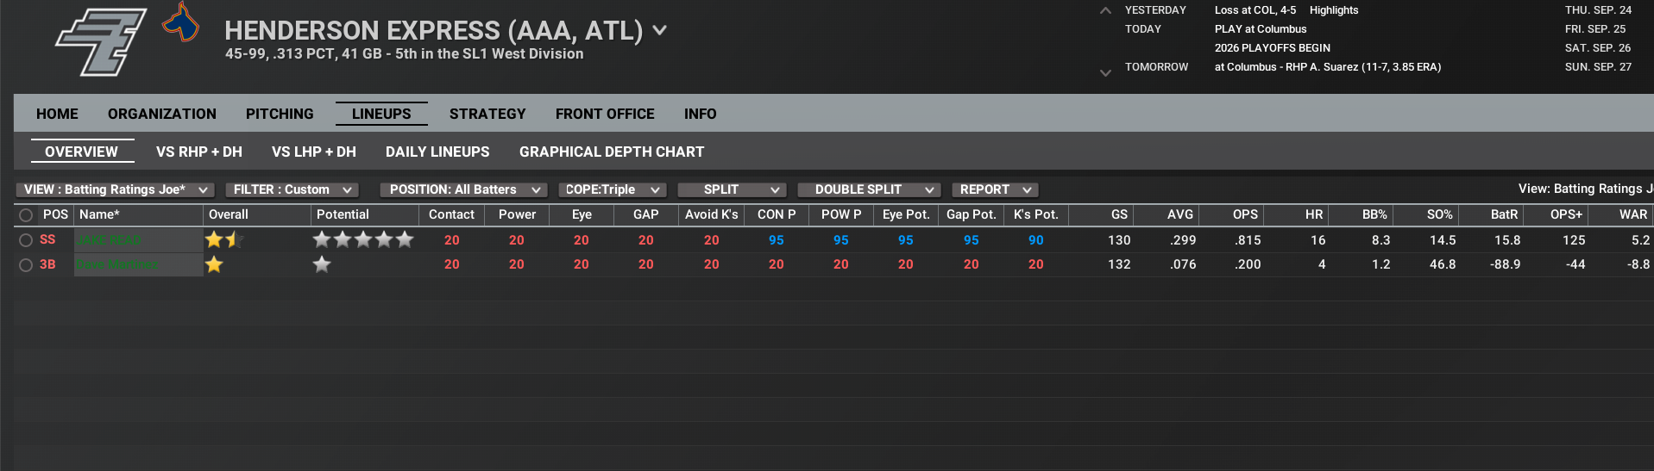Click Jake Read's five-star potential rating
The image size is (1654, 471).
tap(362, 240)
